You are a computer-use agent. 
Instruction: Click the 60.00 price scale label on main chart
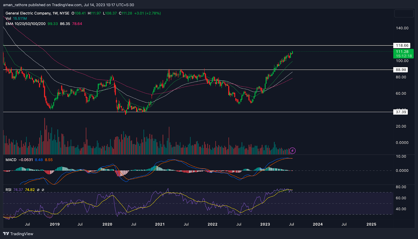click(x=401, y=93)
